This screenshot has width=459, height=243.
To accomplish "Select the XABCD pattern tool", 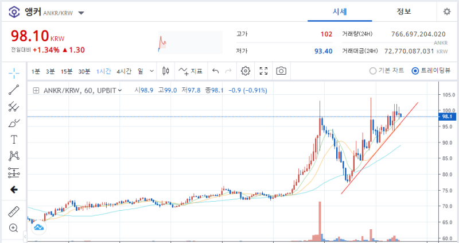I will (14, 156).
